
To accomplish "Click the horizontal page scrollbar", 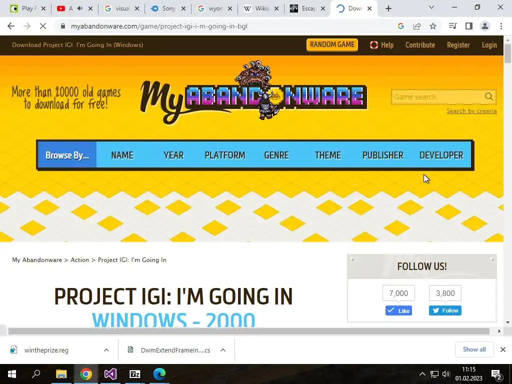I will click(249, 331).
